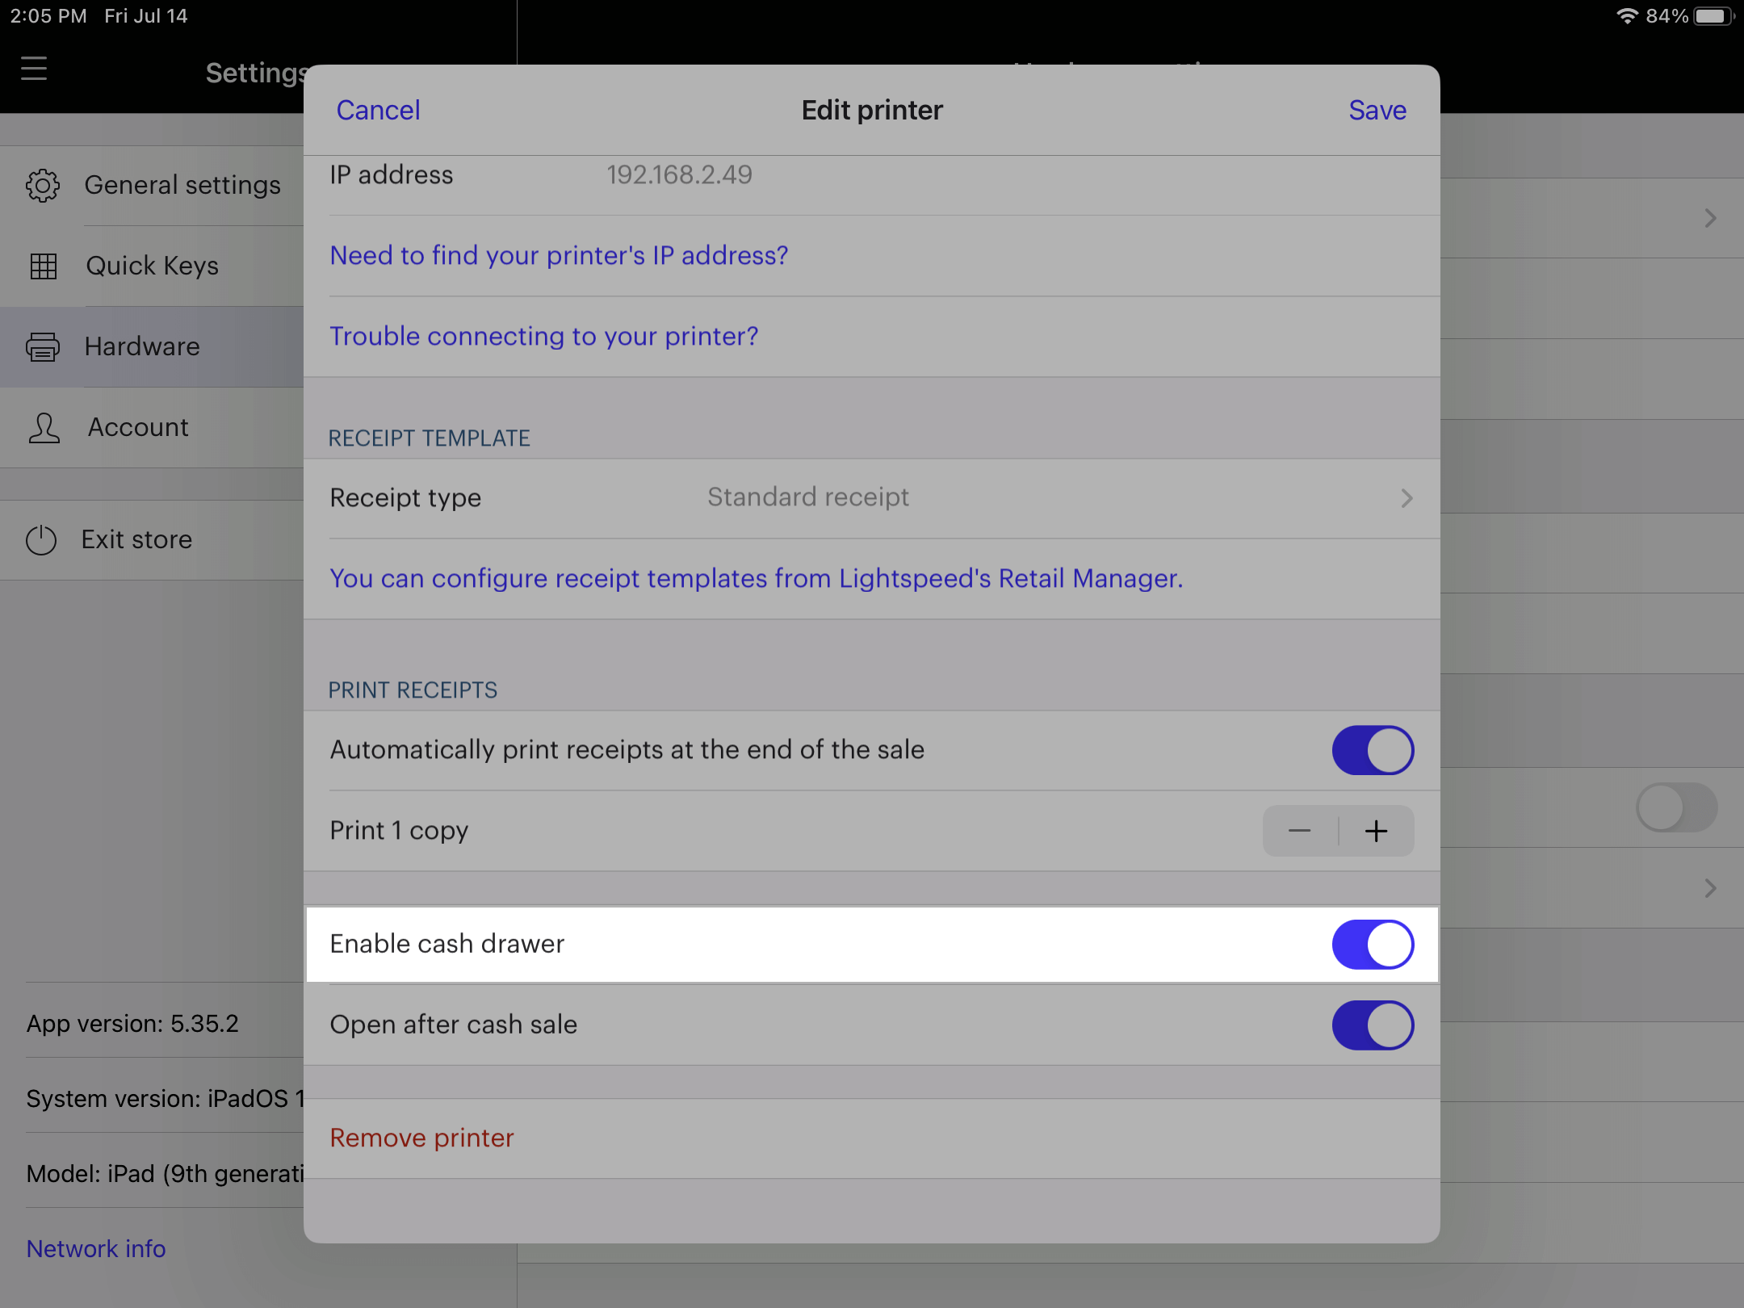
Task: Open the hamburger menu icon
Action: click(x=34, y=69)
